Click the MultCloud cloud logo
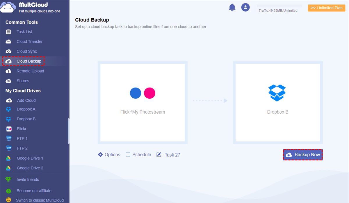 (x=8, y=7)
